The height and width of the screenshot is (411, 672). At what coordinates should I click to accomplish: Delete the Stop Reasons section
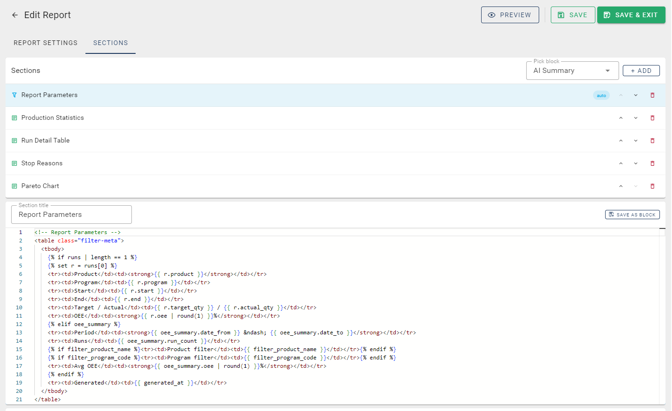[652, 163]
